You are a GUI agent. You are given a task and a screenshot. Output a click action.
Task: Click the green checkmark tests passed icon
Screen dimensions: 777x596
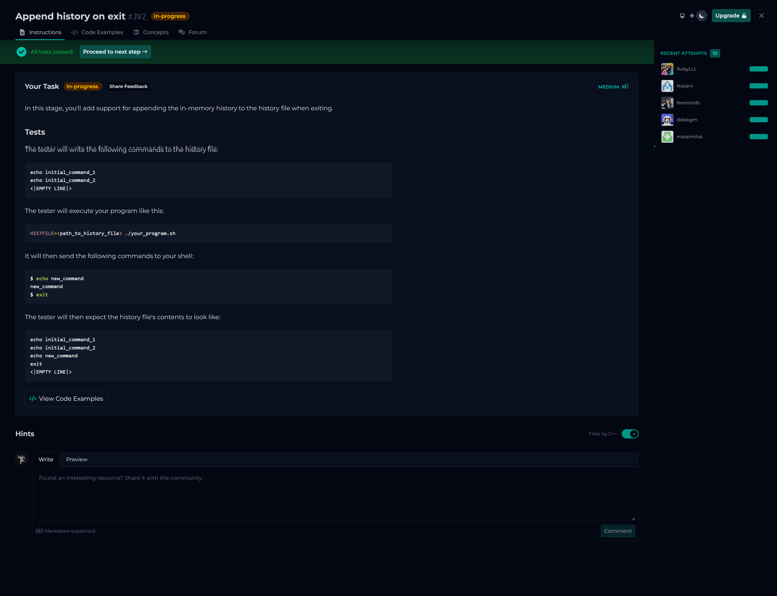[21, 52]
